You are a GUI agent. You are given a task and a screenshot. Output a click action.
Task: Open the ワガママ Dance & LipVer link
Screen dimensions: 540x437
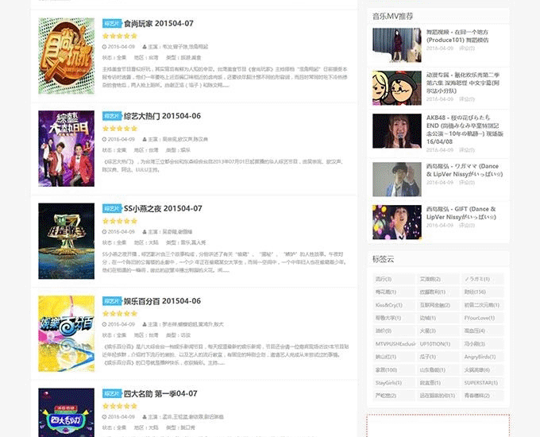[x=465, y=170]
